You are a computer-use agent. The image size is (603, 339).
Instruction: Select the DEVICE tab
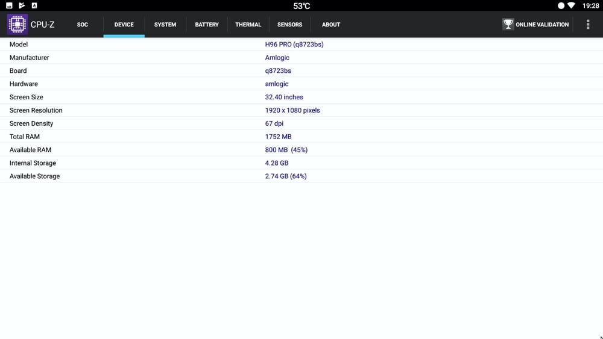(124, 25)
